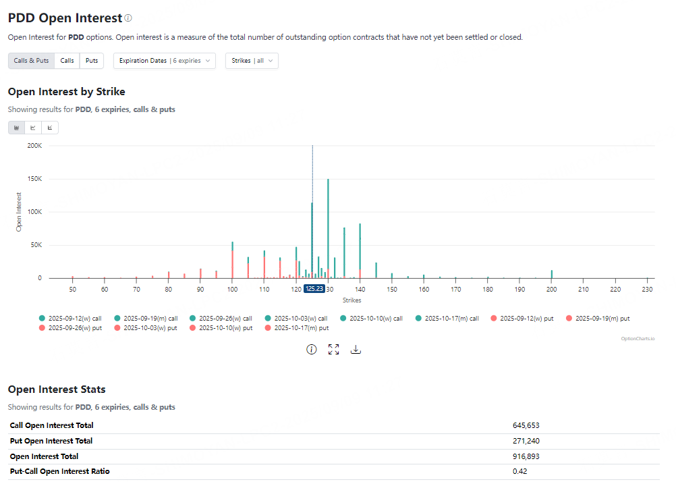Click the OptionCharts.io credit link
Viewport: 676px width, 482px height.
[x=638, y=339]
